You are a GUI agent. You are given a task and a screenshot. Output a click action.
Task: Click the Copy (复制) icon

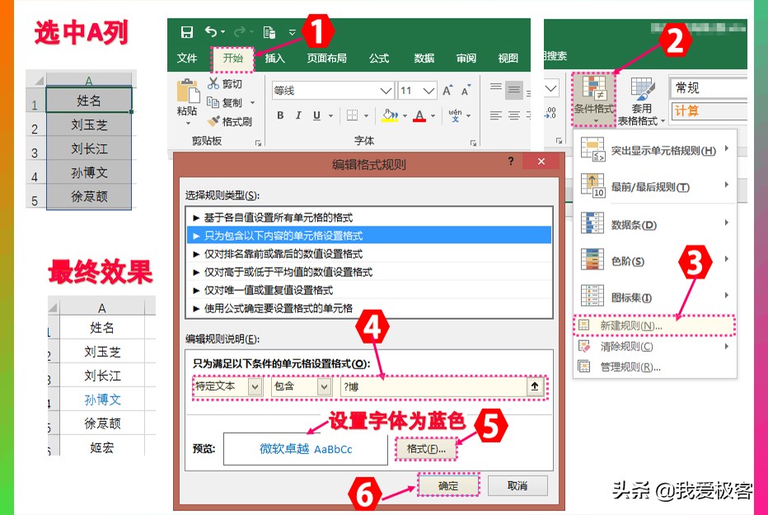(x=213, y=102)
